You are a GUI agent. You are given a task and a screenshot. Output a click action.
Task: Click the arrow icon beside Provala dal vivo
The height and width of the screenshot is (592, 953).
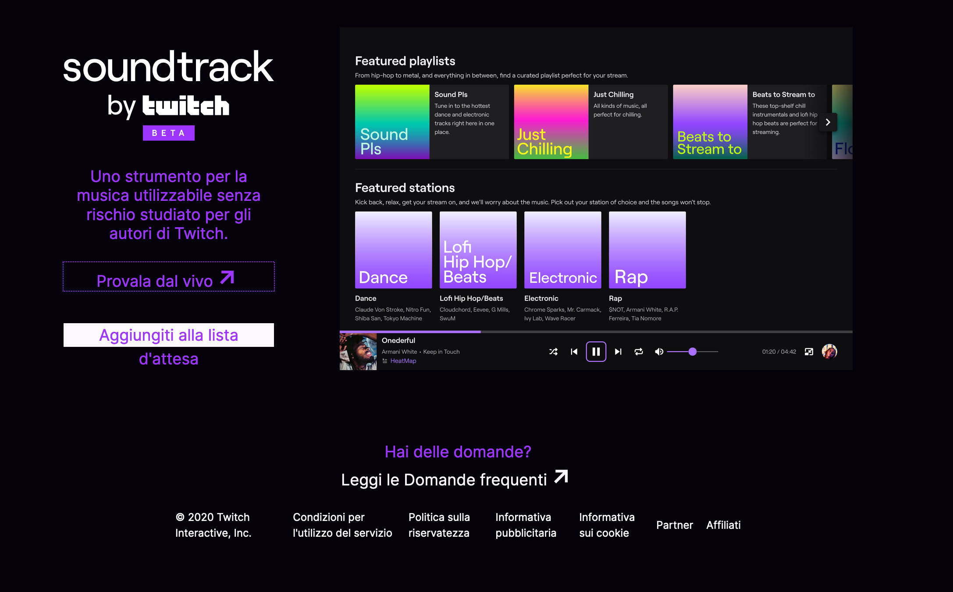(227, 278)
